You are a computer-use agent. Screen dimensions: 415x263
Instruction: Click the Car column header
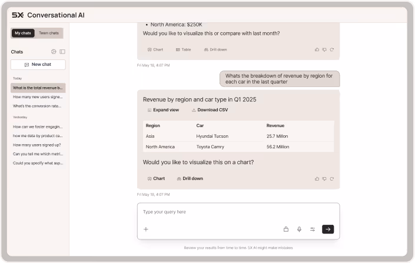point(200,126)
